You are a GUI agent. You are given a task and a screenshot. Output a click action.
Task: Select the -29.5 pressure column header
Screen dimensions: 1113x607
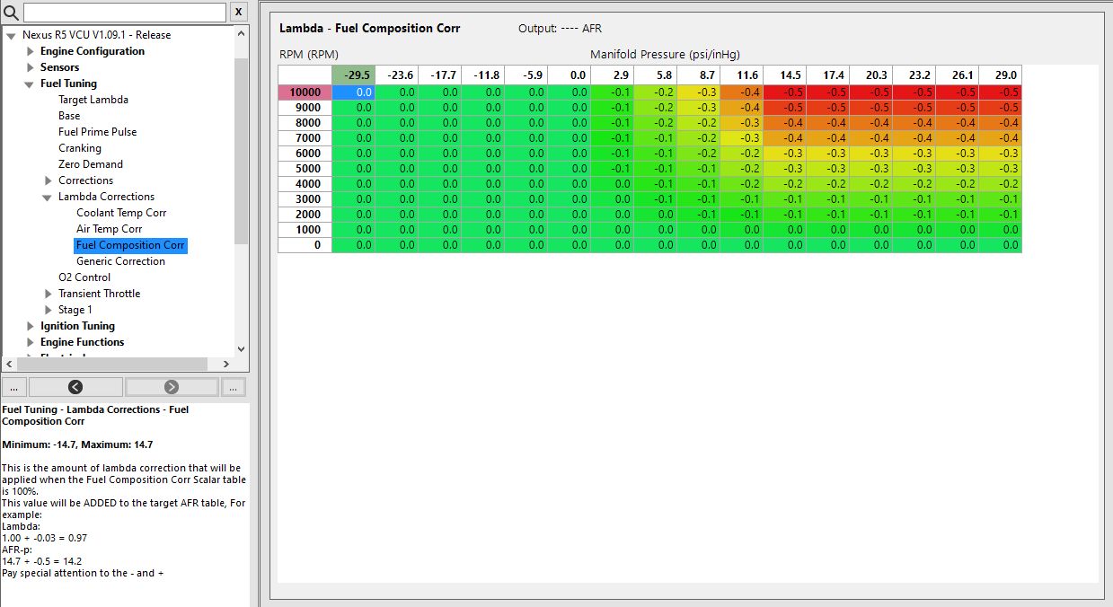coord(353,75)
